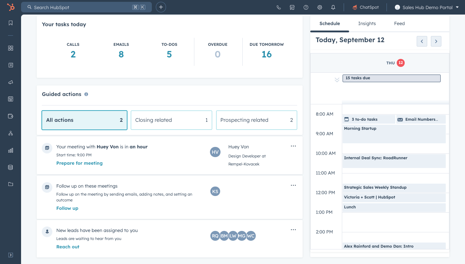The width and height of the screenshot is (465, 264).
Task: Select the Closing related filter
Action: 171,120
